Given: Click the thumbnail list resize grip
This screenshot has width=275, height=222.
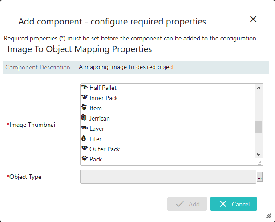Looking at the screenshot, I should (x=259, y=163).
